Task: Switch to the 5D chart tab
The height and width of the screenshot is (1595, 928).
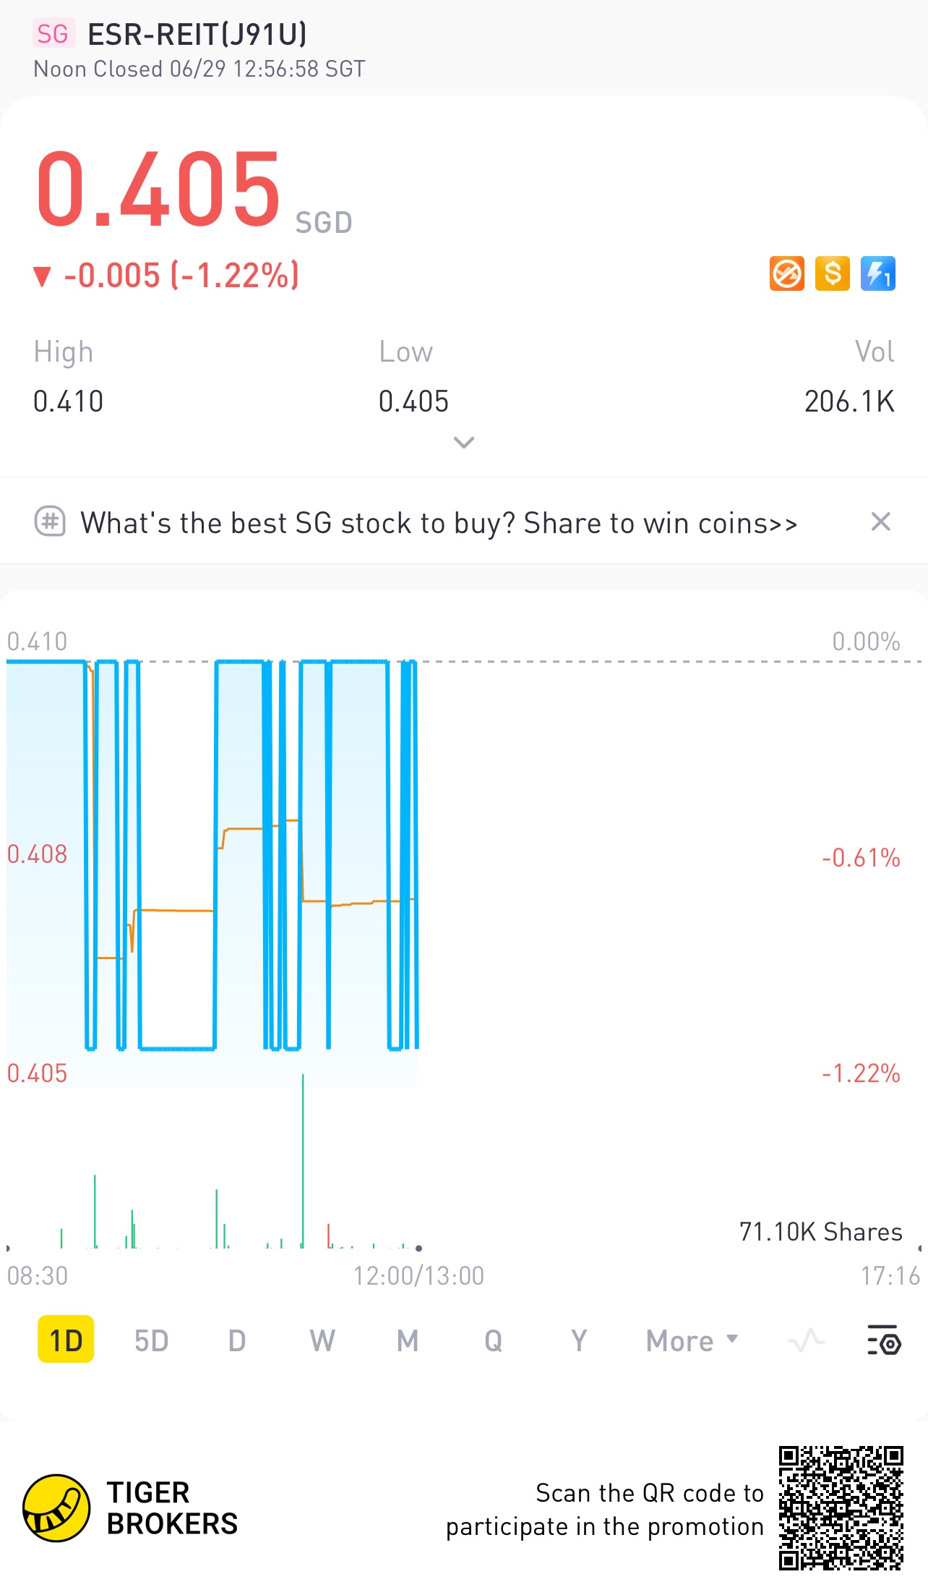Action: [x=151, y=1340]
